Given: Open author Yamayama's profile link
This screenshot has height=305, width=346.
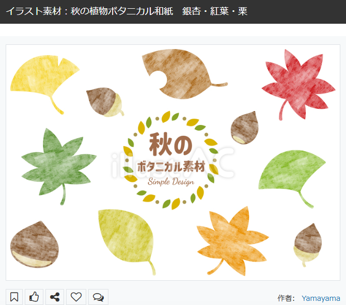Looking at the screenshot, I should point(321,298).
